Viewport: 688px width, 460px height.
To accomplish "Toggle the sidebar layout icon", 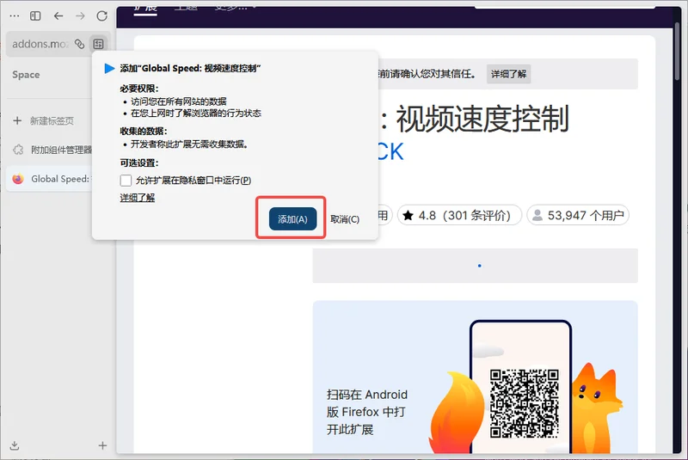I will coord(35,16).
